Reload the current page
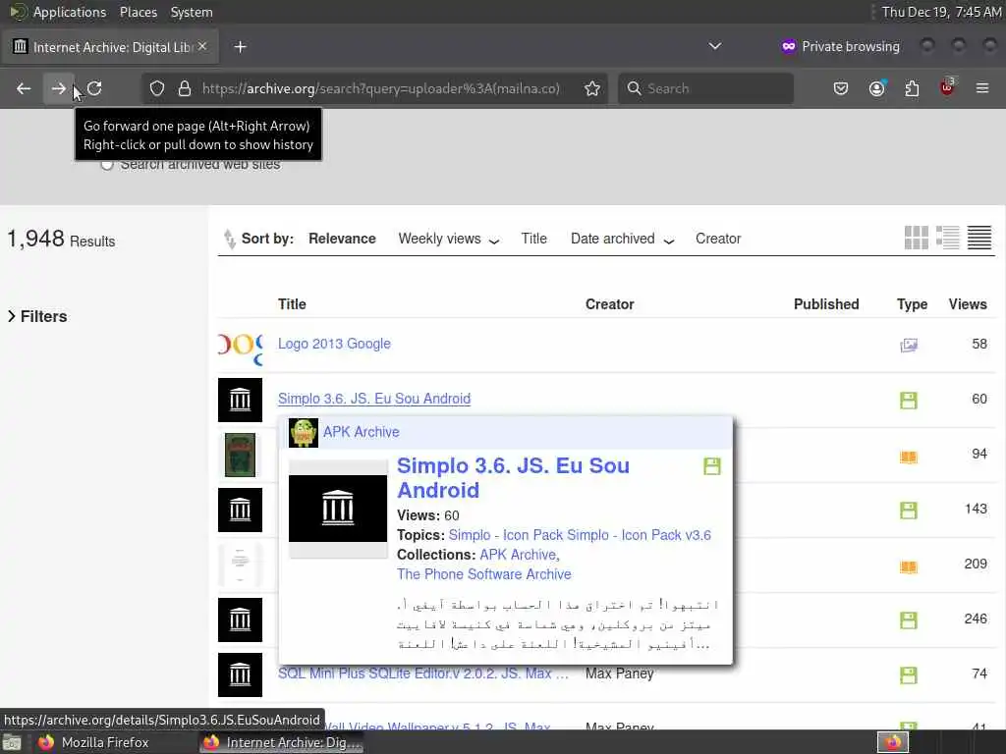 click(x=94, y=88)
